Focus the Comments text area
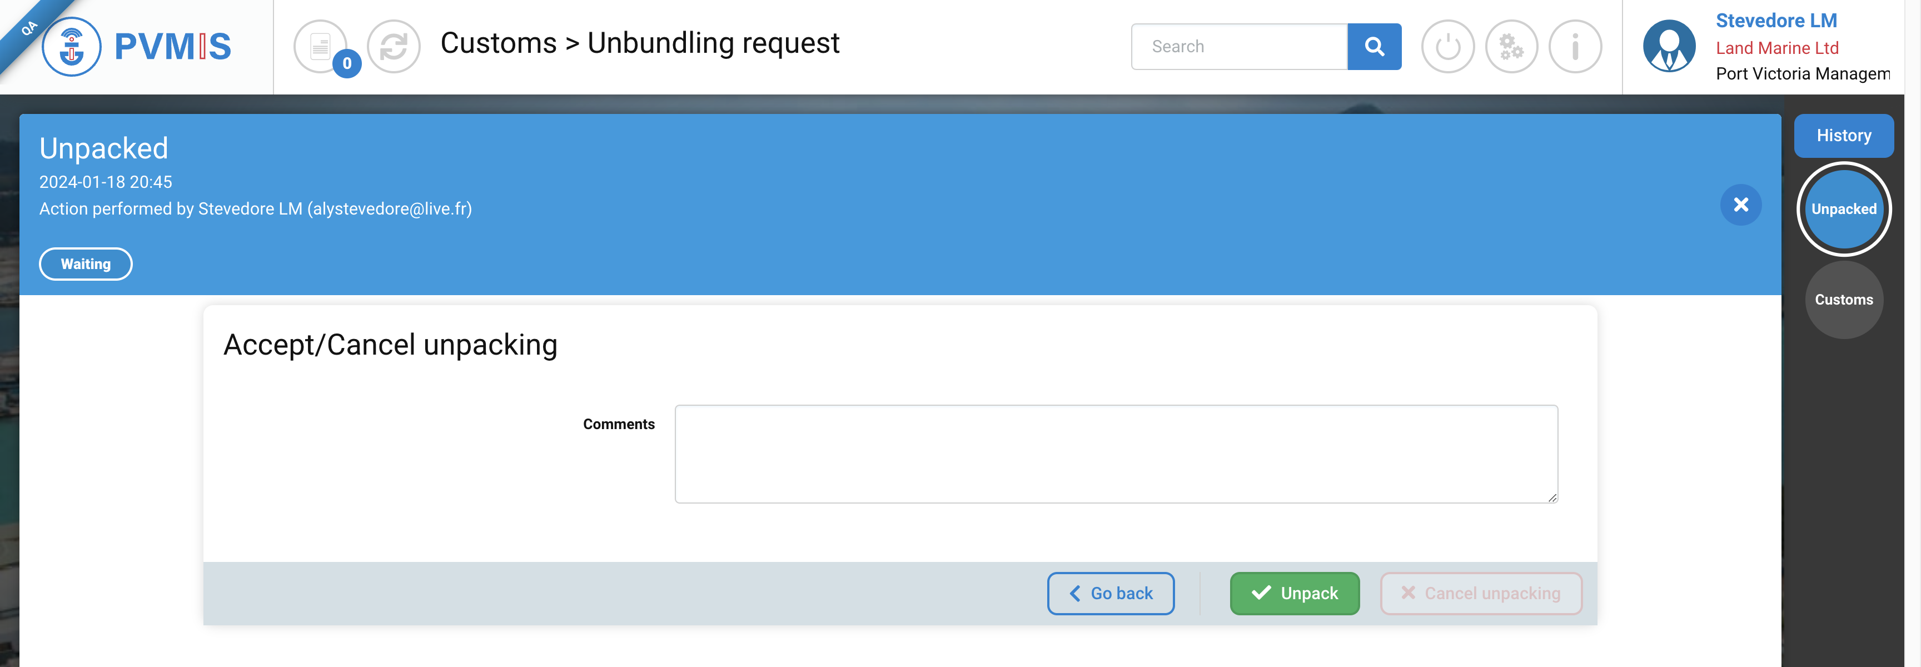Viewport: 1921px width, 667px height. point(1116,454)
